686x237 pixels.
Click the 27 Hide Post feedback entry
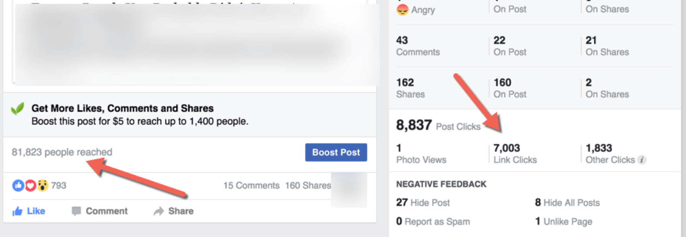pos(423,203)
